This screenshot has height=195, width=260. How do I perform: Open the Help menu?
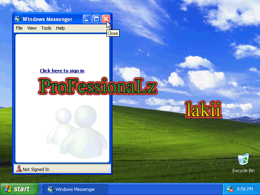61,28
